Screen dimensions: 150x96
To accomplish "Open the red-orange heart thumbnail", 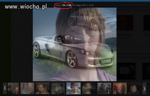I will click(120, 88).
